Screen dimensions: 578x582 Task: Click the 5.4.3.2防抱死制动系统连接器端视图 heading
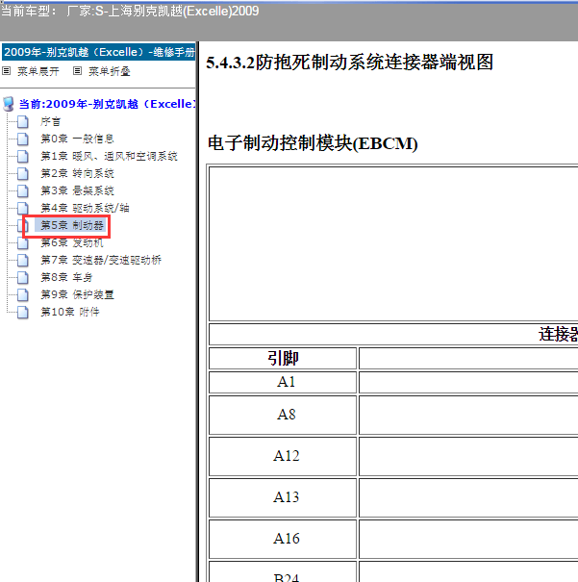(x=349, y=63)
